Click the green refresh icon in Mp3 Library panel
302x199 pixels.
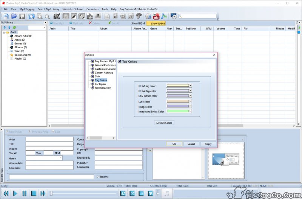(14, 28)
